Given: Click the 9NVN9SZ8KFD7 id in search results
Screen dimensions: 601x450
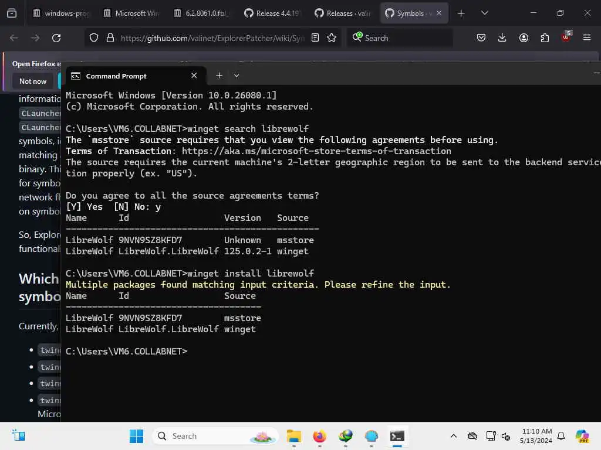Looking at the screenshot, I should point(150,240).
